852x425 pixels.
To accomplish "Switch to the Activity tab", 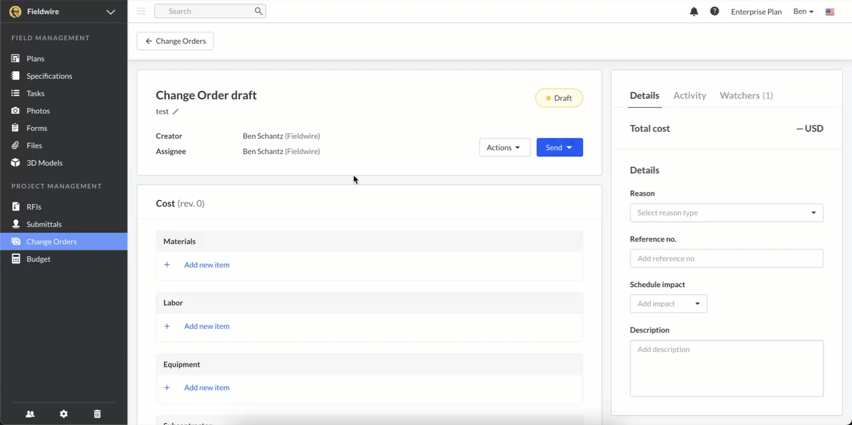I will click(x=690, y=96).
